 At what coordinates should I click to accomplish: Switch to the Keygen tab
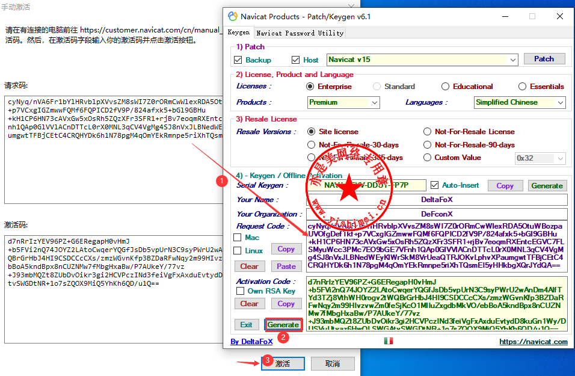[x=238, y=32]
